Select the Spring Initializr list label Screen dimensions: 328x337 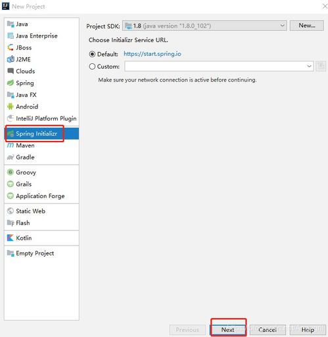point(36,134)
